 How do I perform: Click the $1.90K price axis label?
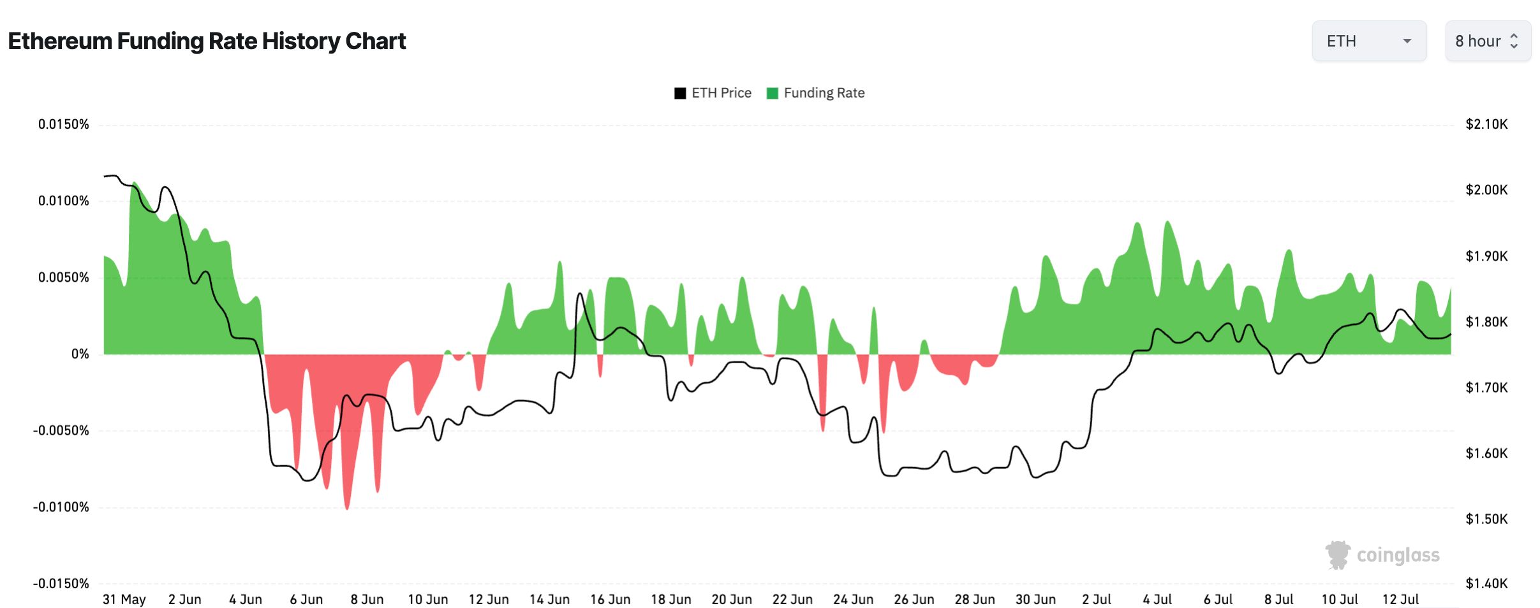pos(1486,256)
